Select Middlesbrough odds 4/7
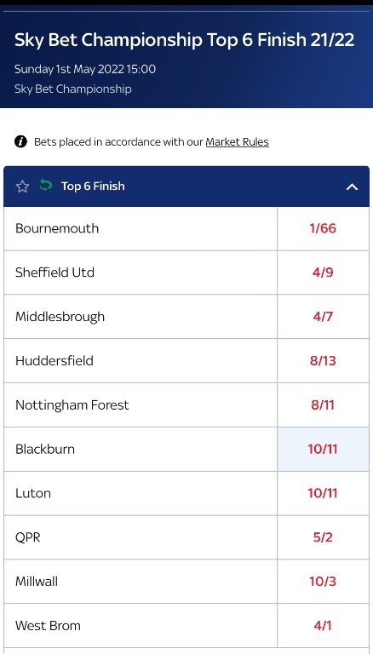Screen dimensions: 373x654 pyautogui.click(x=323, y=317)
